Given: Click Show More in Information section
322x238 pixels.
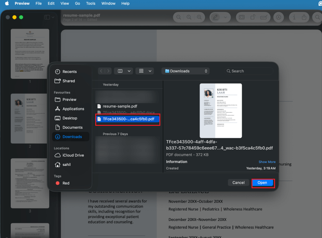Looking at the screenshot, I should pyautogui.click(x=267, y=162).
